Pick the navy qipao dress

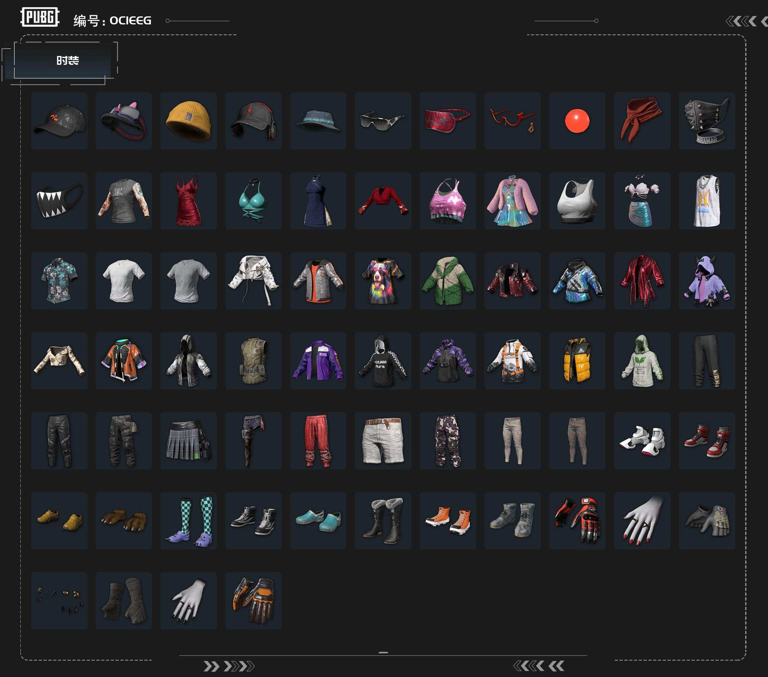(x=318, y=201)
